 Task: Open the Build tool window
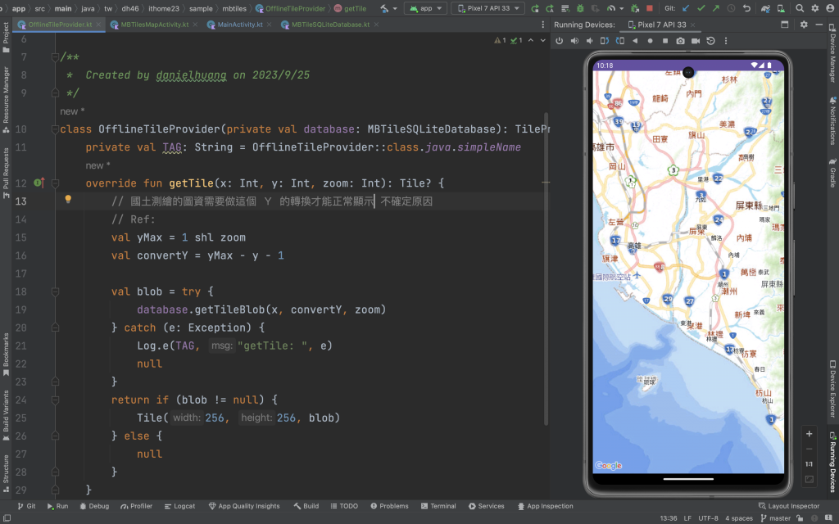pyautogui.click(x=306, y=506)
